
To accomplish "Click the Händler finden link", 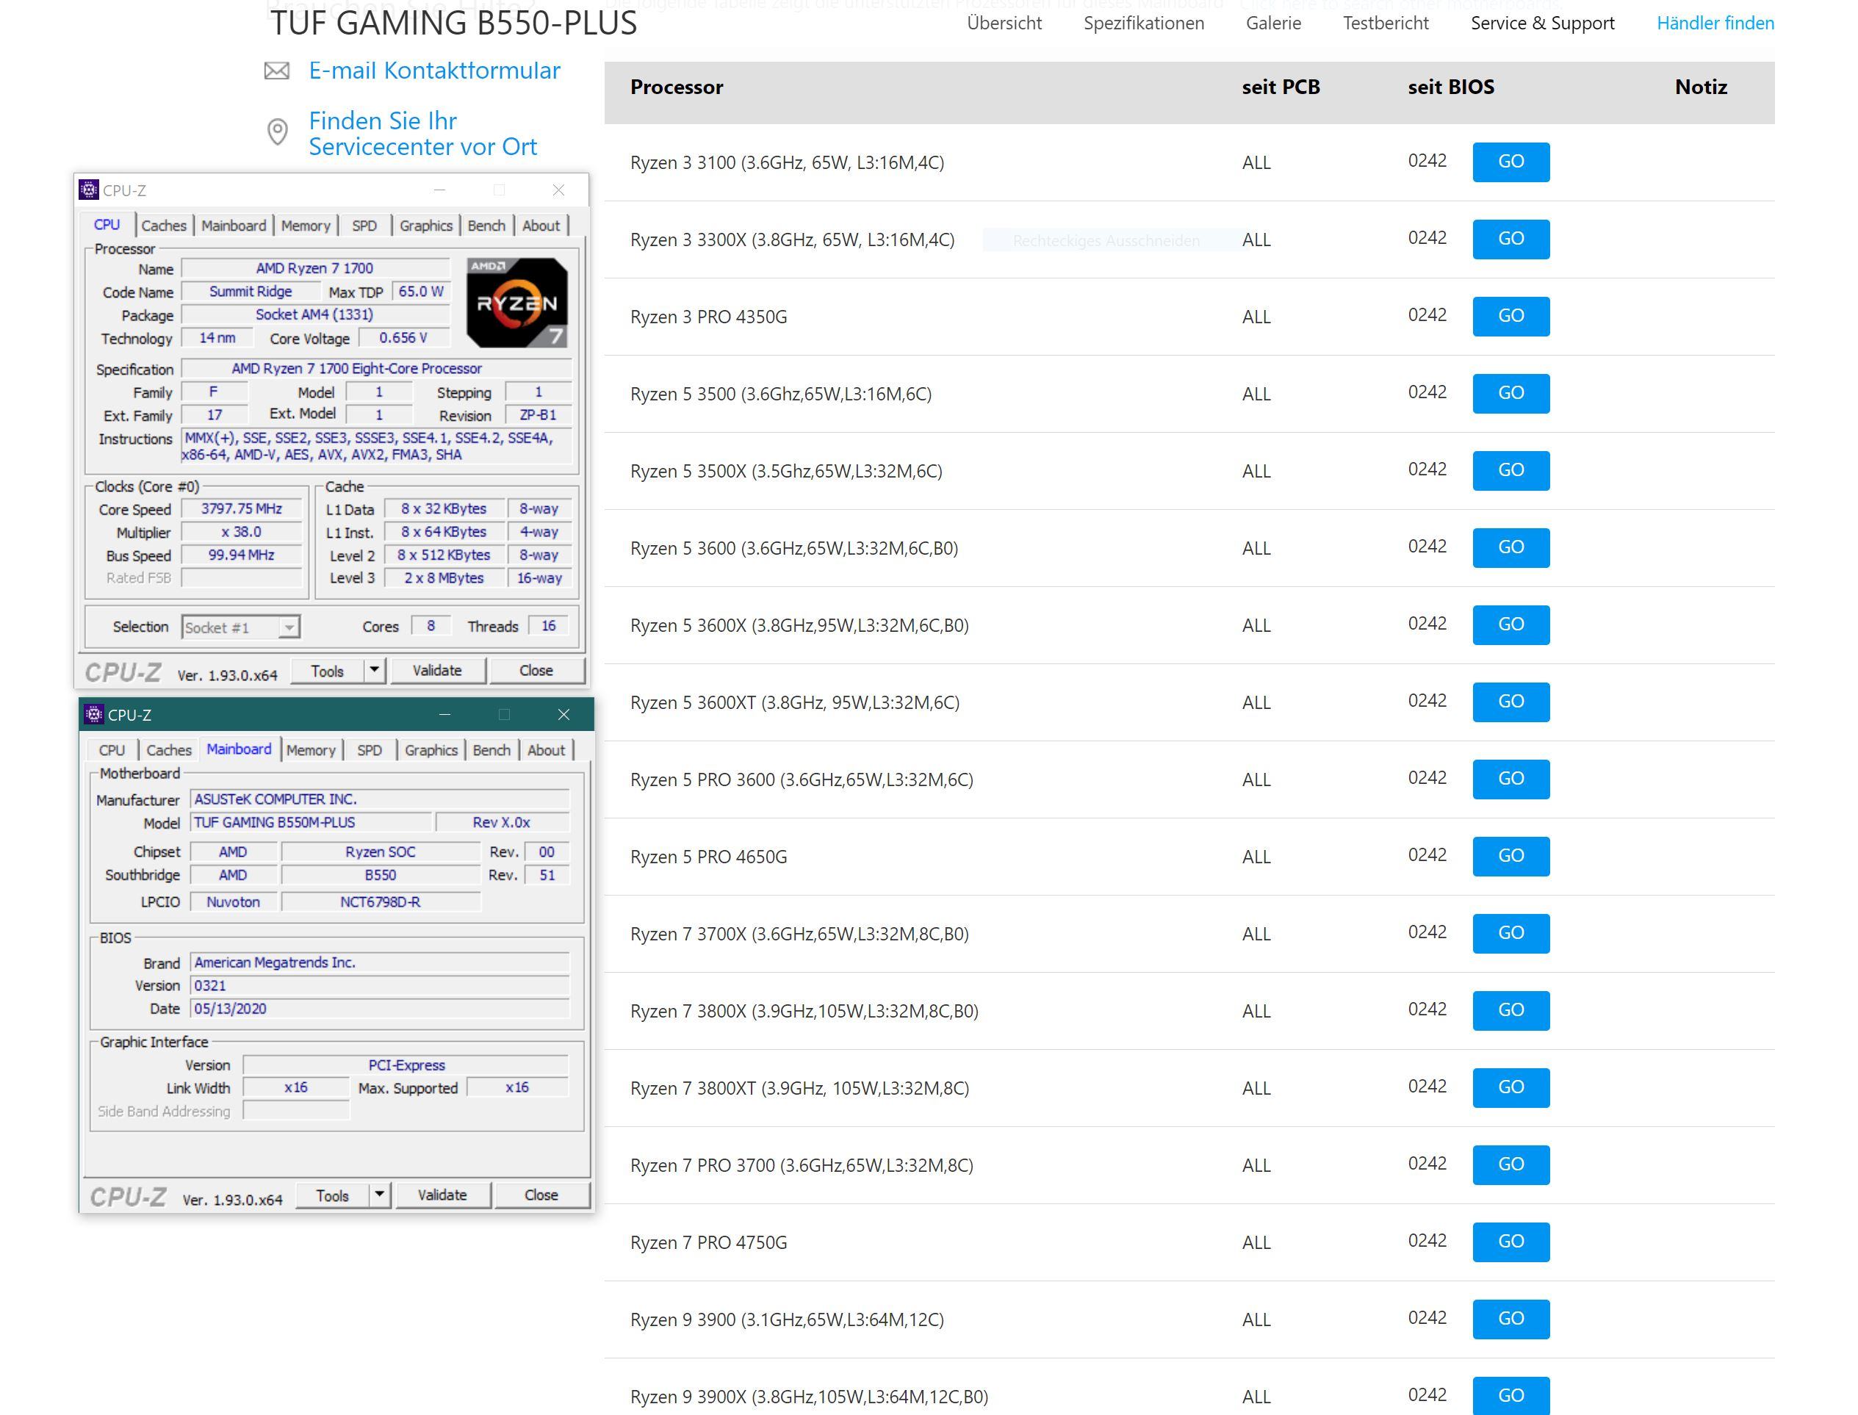I will tap(1715, 24).
